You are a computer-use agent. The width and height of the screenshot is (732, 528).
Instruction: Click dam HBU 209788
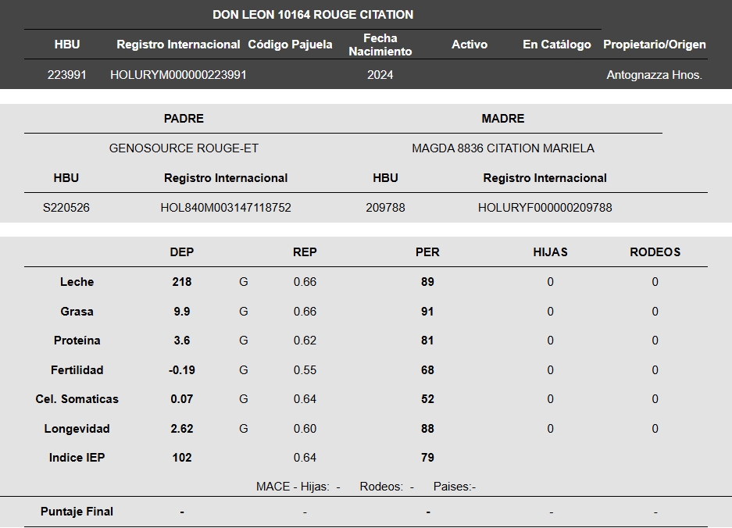point(385,208)
